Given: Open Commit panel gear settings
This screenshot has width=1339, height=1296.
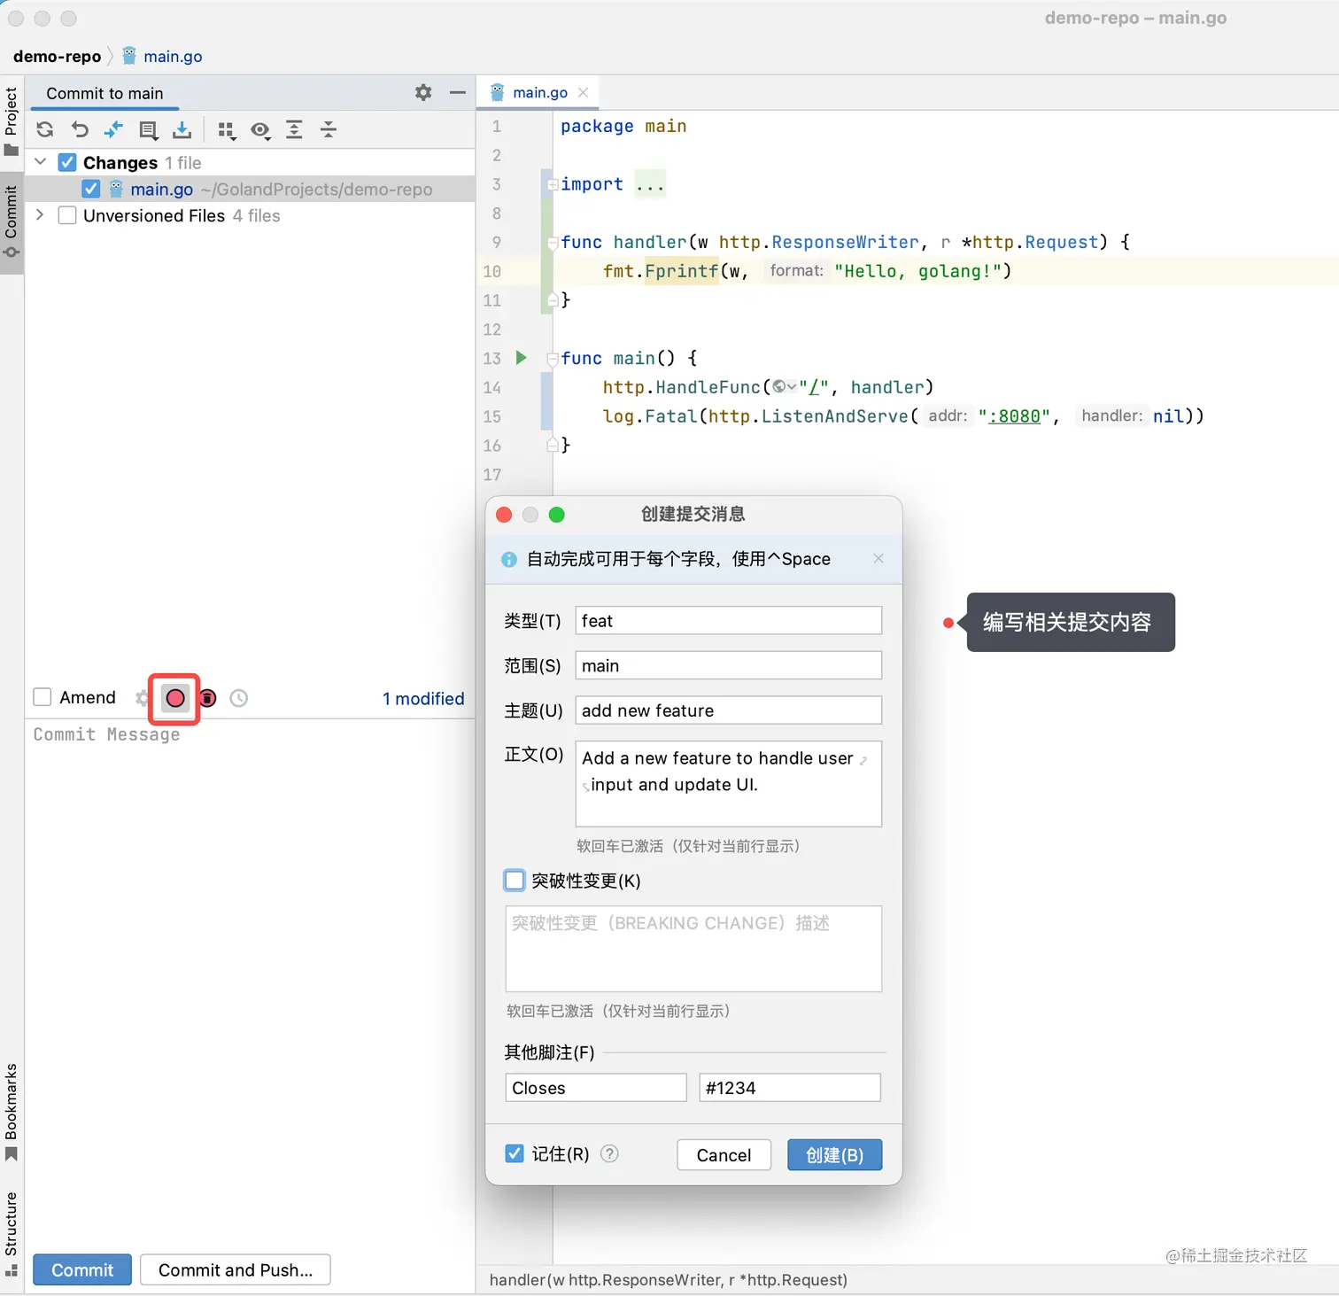Looking at the screenshot, I should tap(423, 92).
